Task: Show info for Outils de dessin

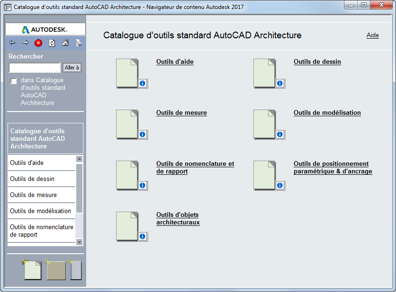Action: click(x=280, y=83)
